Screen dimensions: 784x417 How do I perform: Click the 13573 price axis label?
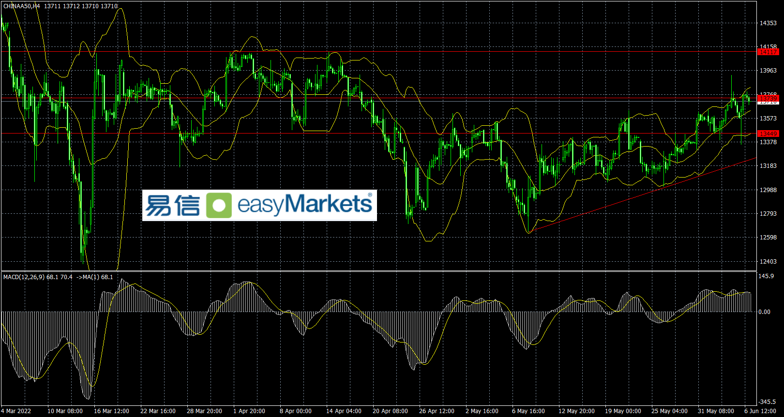point(768,119)
